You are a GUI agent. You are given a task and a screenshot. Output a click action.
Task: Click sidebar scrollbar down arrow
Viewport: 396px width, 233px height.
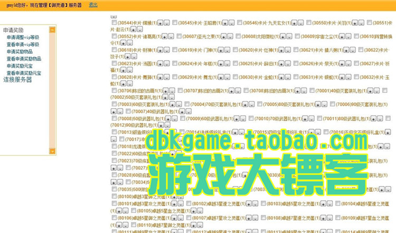click(52, 151)
